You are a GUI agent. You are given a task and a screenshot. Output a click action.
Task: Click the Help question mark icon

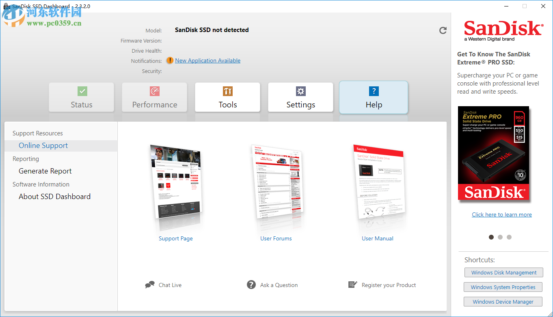(x=374, y=91)
